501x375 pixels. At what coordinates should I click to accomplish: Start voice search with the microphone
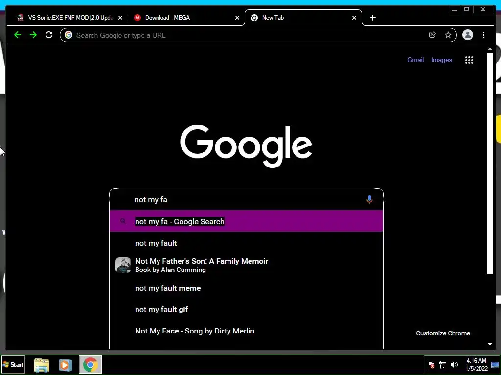point(369,200)
